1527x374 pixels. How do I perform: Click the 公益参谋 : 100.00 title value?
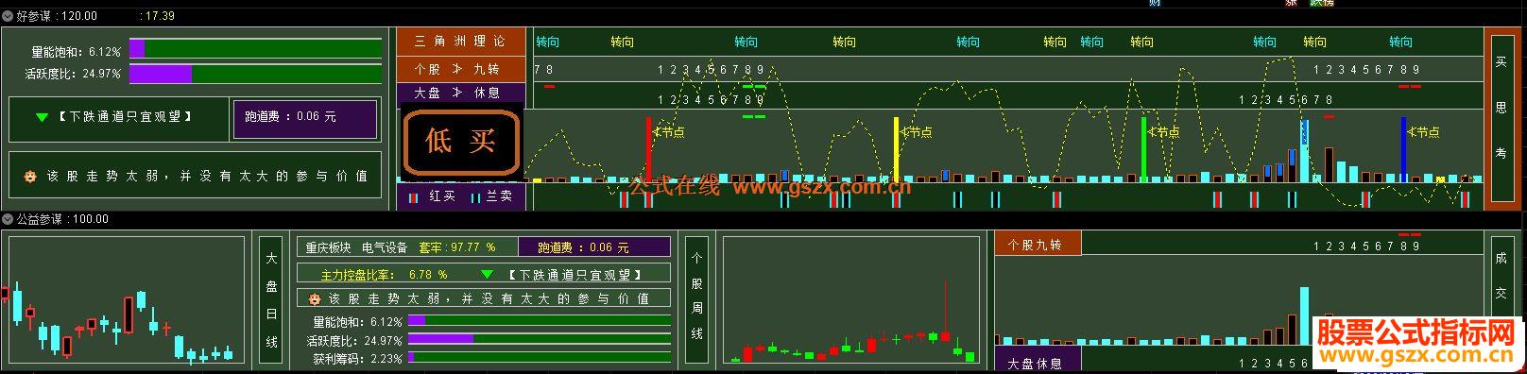point(62,219)
